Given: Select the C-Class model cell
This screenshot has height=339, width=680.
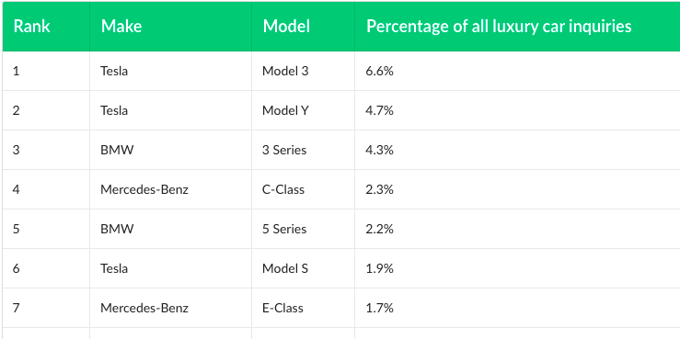Looking at the screenshot, I should click(x=303, y=189).
